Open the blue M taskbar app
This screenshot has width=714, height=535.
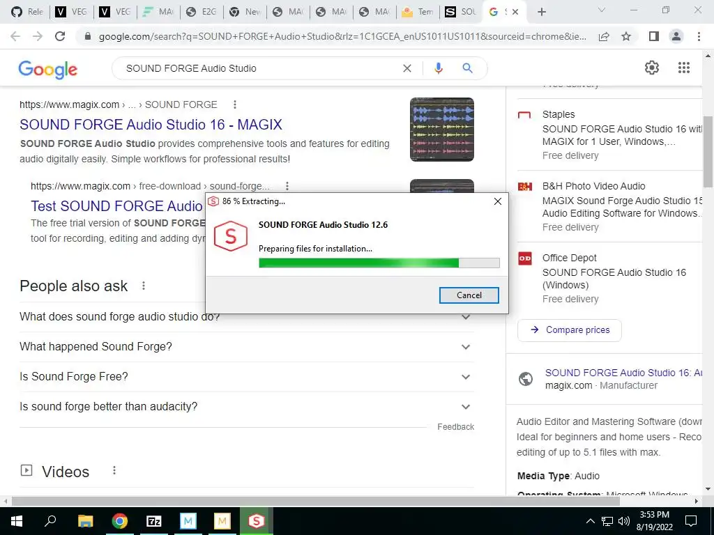(188, 521)
